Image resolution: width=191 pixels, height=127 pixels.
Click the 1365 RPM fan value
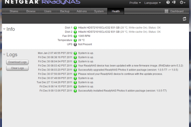pos(84,36)
